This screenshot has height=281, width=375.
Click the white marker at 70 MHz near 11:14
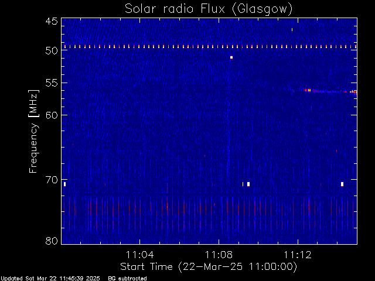point(342,184)
